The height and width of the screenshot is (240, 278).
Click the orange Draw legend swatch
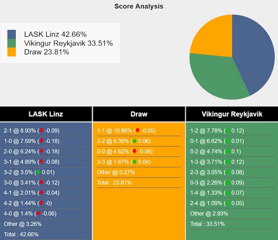click(12, 52)
